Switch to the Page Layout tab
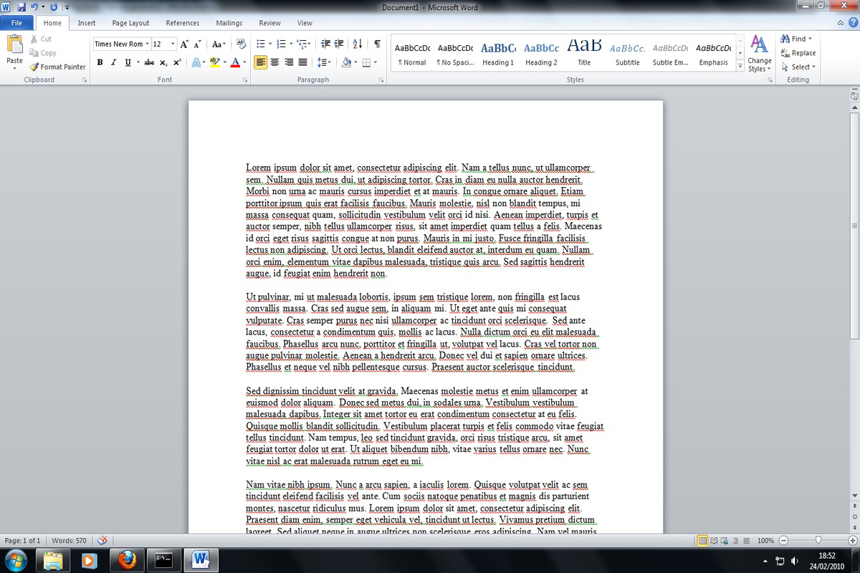860x573 pixels. pos(130,23)
